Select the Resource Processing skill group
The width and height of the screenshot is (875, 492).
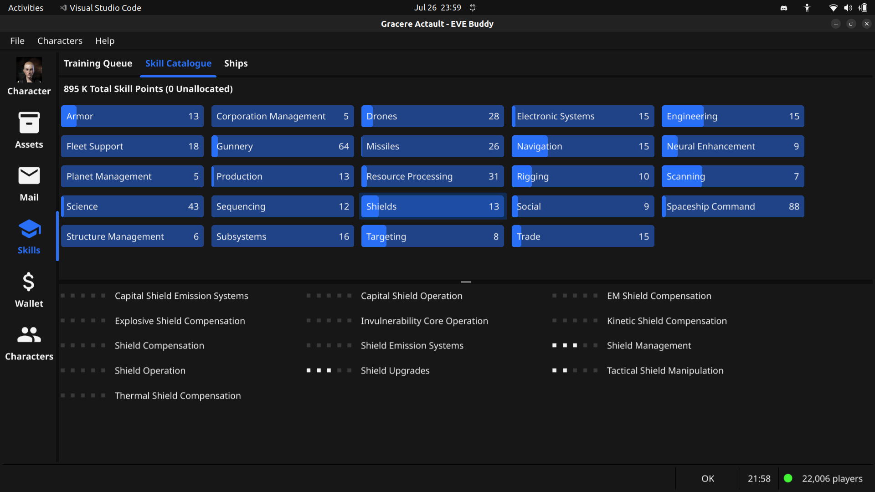coord(432,176)
